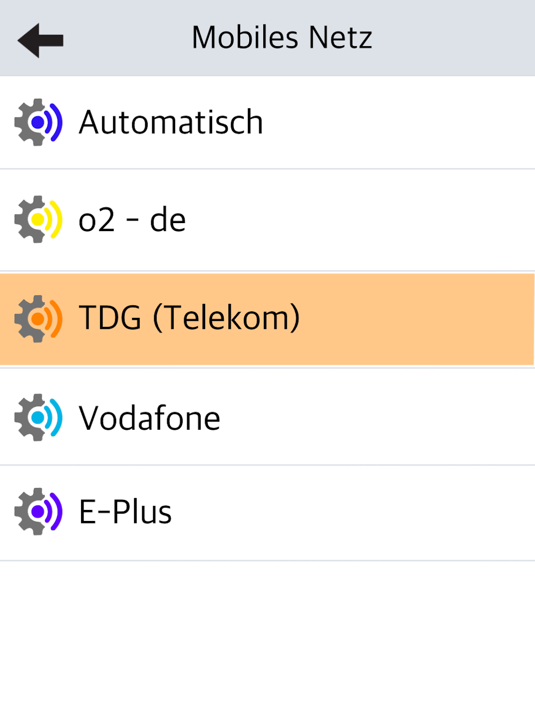Click the purple gear icon beside E-Plus
The image size is (535, 722).
(x=38, y=511)
